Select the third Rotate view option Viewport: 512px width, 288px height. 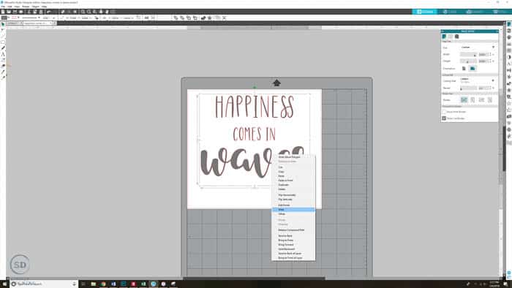[481, 100]
